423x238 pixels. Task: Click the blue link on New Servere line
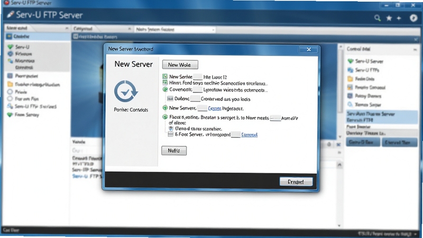(x=215, y=108)
